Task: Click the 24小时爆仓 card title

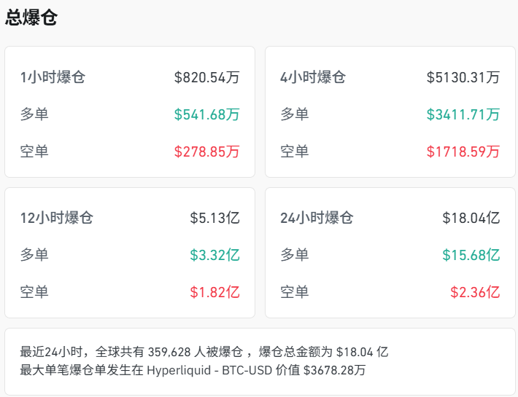Action: 317,218
